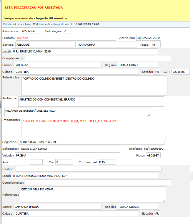The height and width of the screenshot is (224, 193).
Task: Grab the Importante text area resize handle
Action: [x=166, y=136]
